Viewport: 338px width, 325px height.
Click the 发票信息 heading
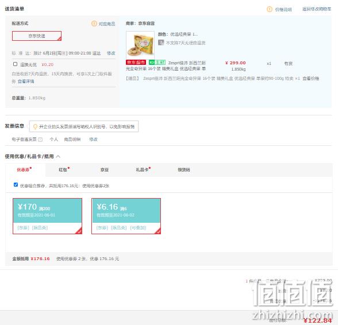click(14, 126)
